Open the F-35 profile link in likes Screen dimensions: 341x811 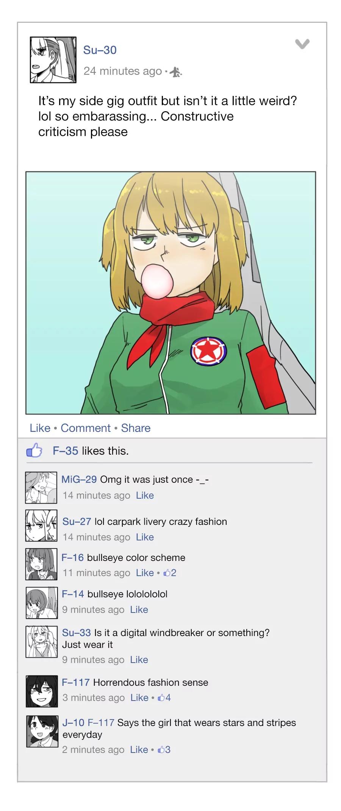coord(65,451)
